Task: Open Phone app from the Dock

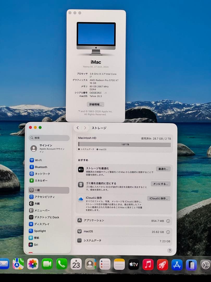Action: coord(62,264)
